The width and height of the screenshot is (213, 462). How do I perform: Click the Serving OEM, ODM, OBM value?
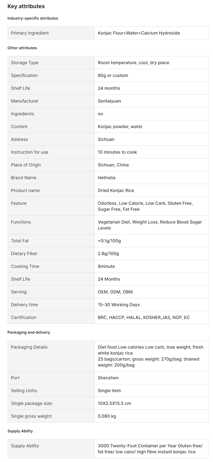tap(115, 292)
